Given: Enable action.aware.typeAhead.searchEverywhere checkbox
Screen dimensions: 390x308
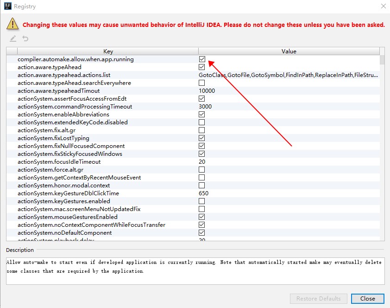Looking at the screenshot, I should pyautogui.click(x=202, y=83).
